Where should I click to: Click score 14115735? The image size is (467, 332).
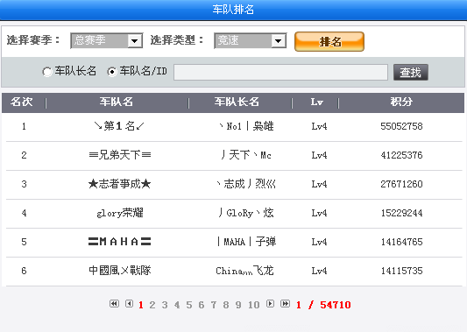tap(401, 271)
